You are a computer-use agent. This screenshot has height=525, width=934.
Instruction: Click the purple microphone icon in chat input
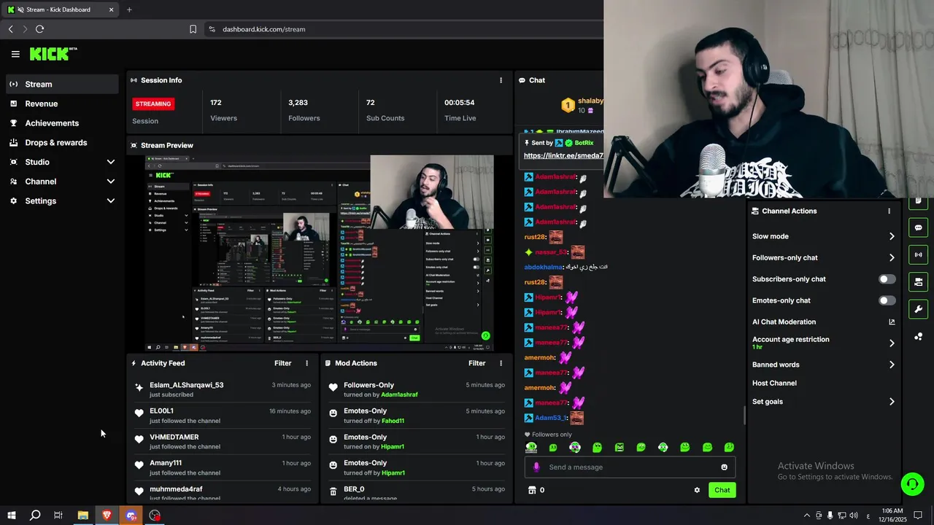536,467
